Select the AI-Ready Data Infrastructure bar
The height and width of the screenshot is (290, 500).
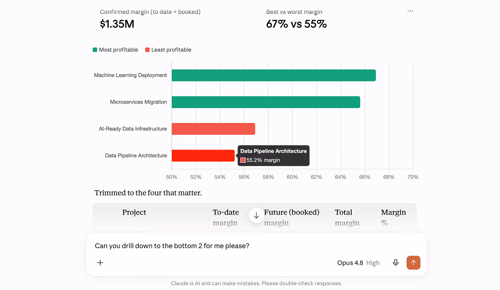click(x=214, y=129)
